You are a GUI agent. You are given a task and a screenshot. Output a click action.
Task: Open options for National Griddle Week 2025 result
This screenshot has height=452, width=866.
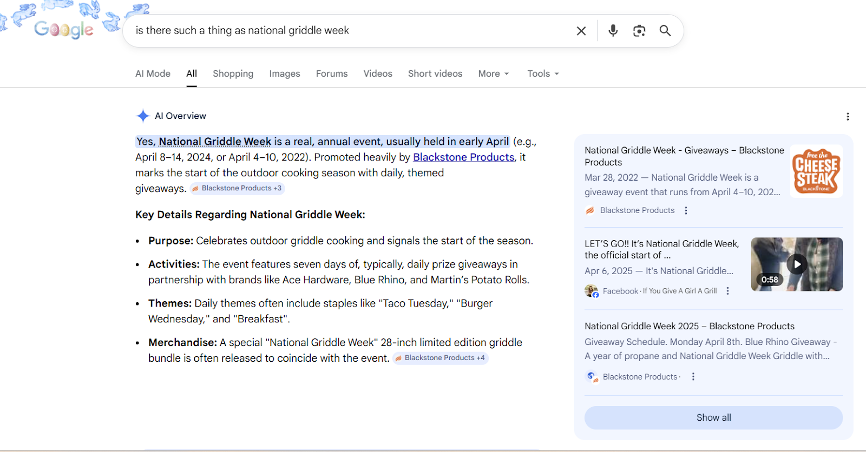(693, 377)
